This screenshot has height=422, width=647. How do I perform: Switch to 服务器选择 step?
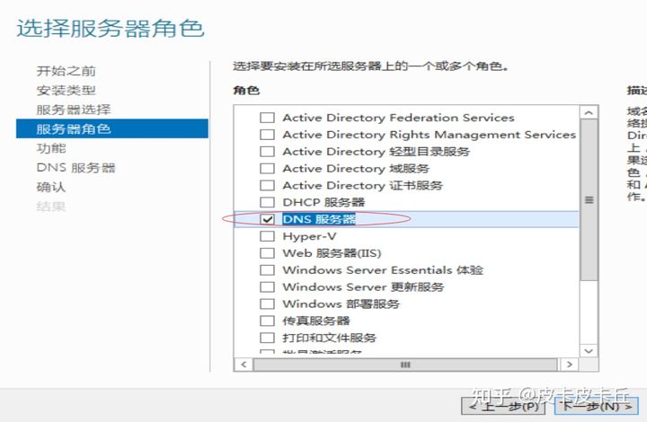click(74, 110)
